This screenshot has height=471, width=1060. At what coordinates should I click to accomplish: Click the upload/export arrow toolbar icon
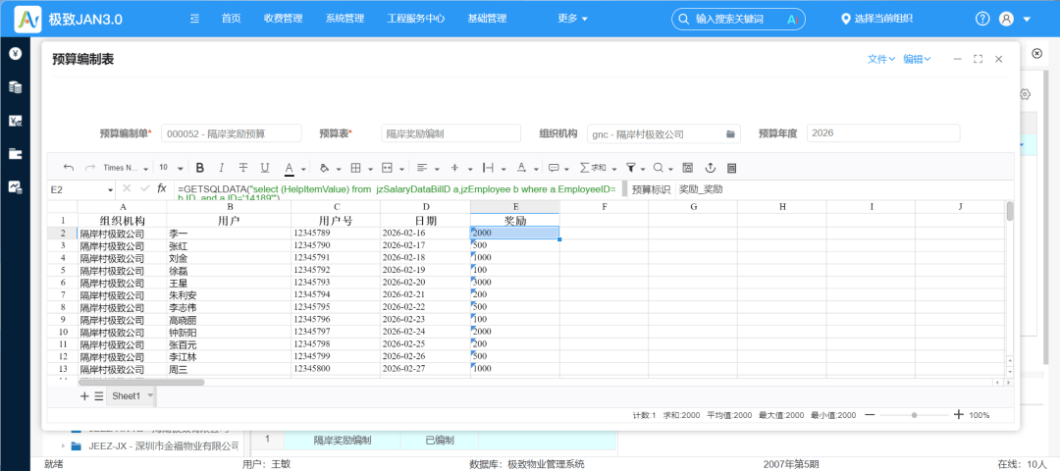pos(710,168)
